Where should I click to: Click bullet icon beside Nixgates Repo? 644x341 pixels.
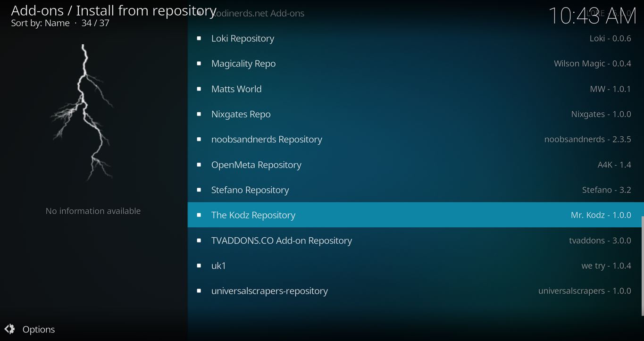tap(199, 114)
